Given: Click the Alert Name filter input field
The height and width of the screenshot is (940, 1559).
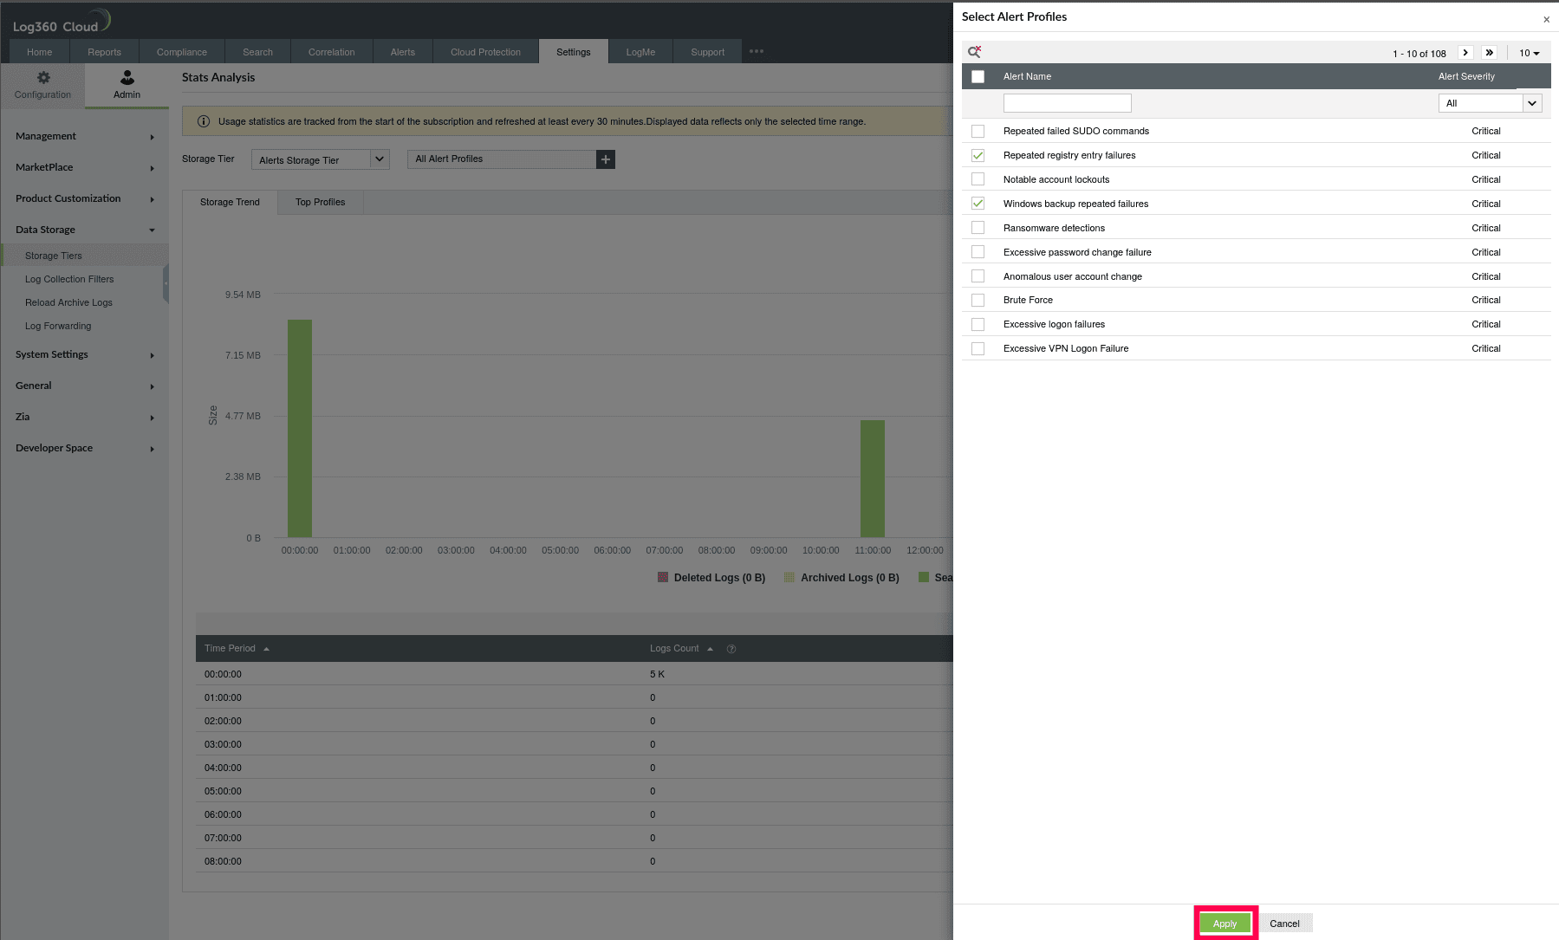Looking at the screenshot, I should [1067, 103].
